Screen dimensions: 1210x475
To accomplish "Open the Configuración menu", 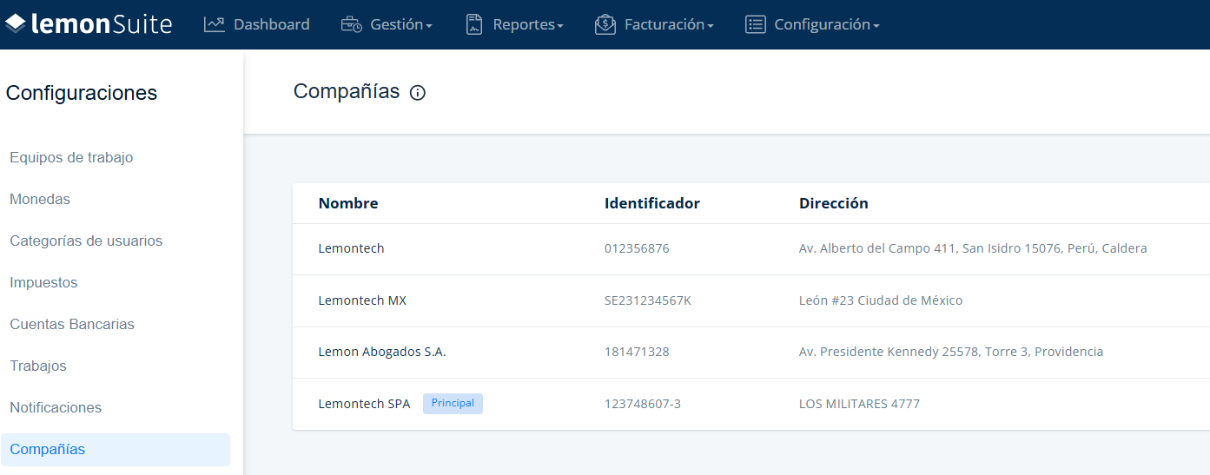I will click(x=812, y=24).
